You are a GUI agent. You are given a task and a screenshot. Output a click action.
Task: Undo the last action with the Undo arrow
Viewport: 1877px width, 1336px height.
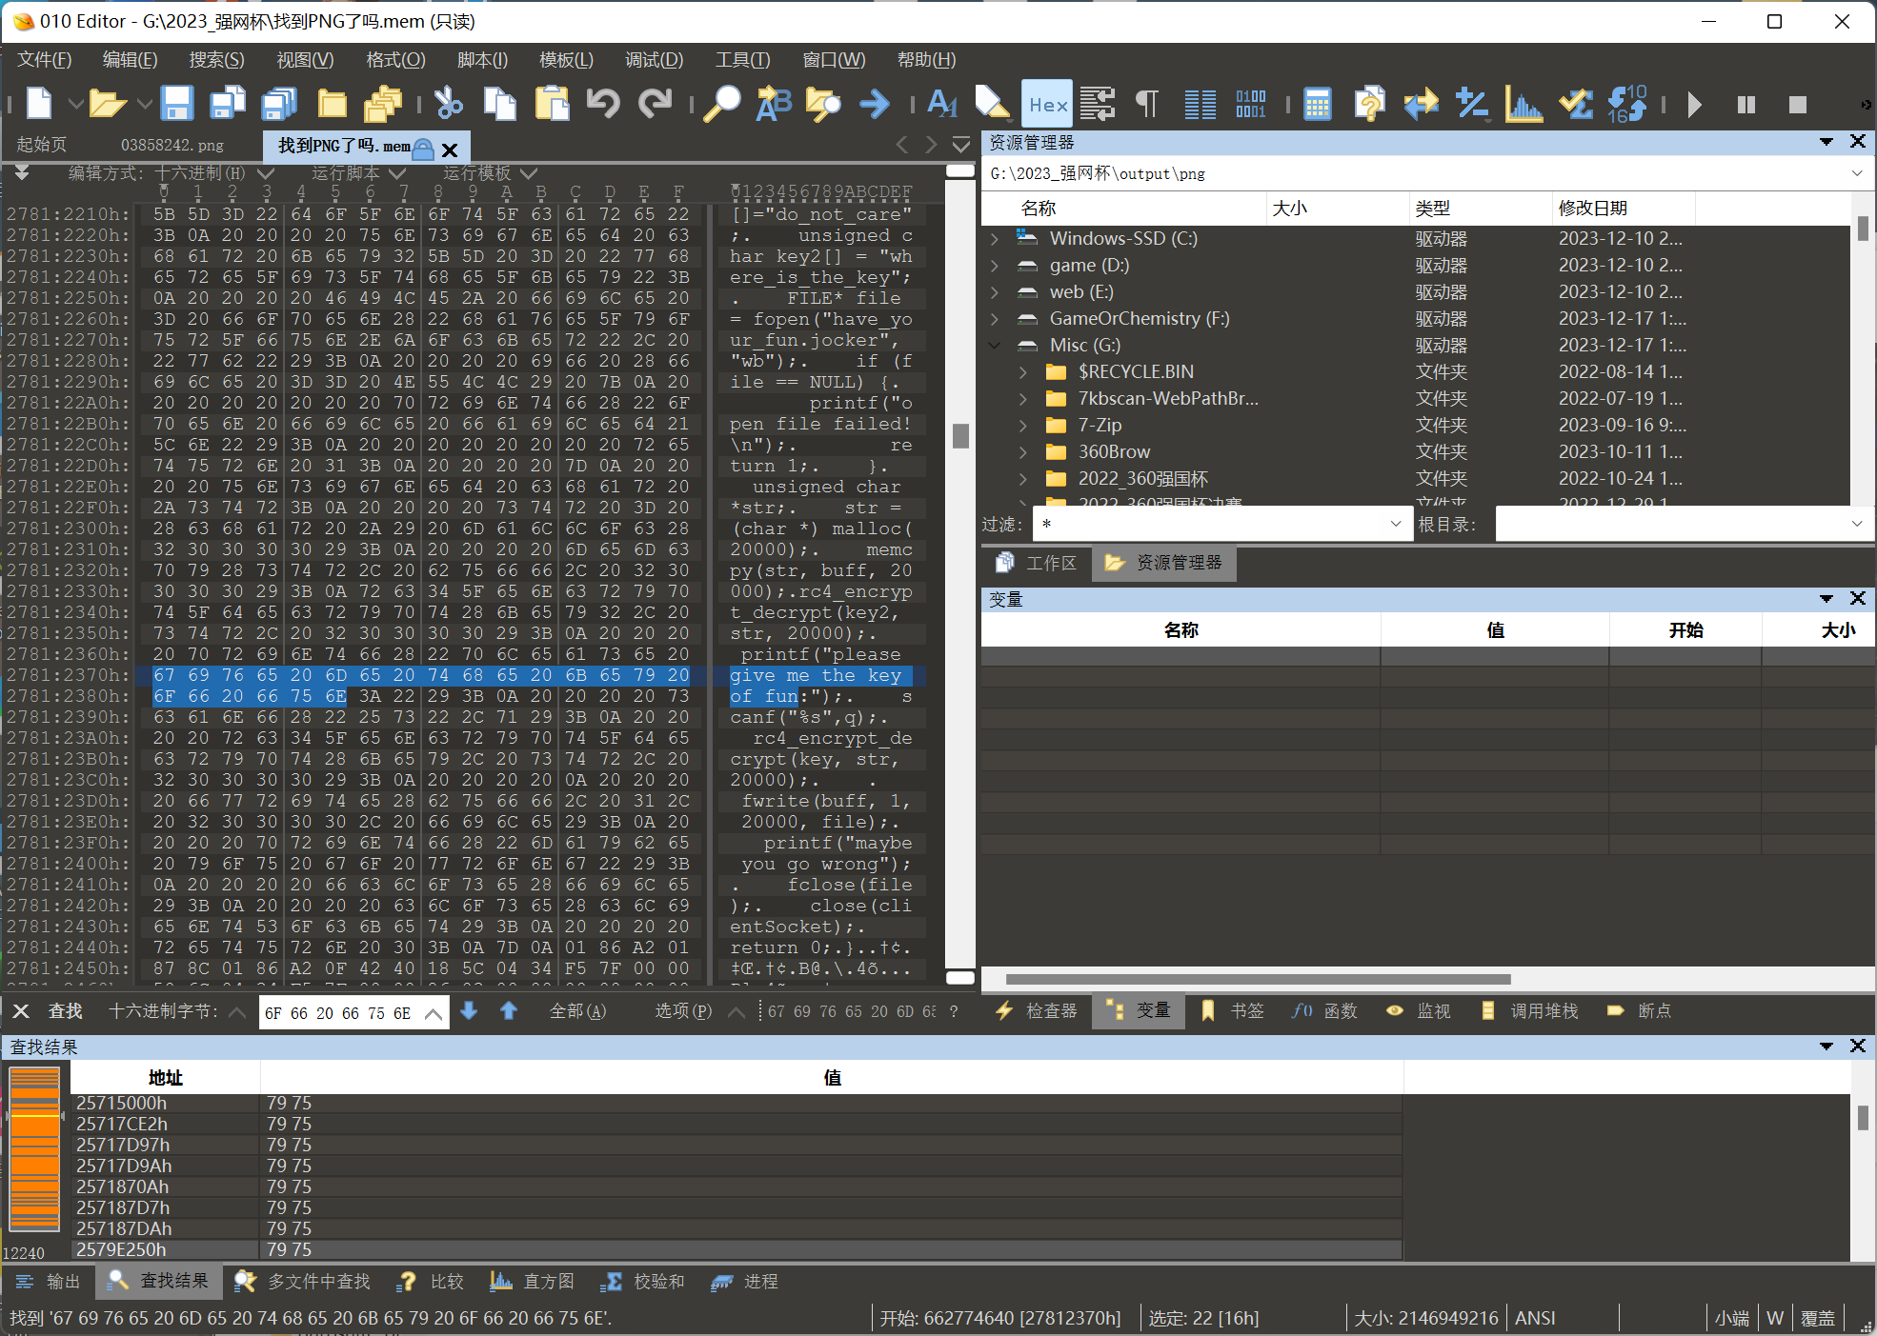(603, 103)
